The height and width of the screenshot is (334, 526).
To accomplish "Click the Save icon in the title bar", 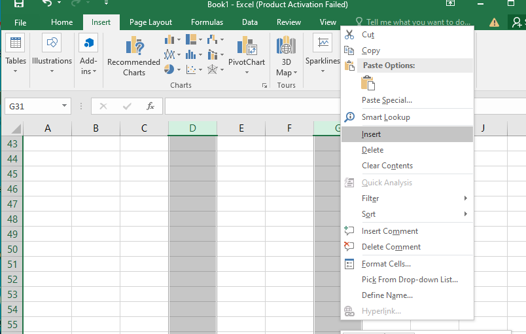I will coord(18,3).
